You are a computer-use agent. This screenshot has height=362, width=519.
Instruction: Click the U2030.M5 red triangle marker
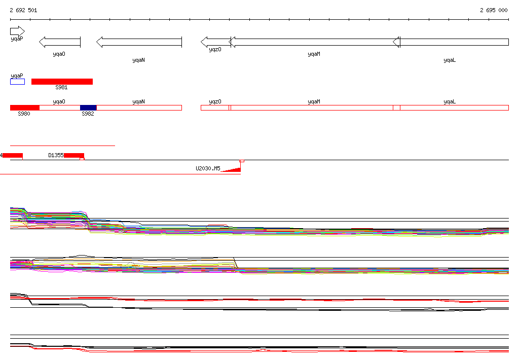231,170
